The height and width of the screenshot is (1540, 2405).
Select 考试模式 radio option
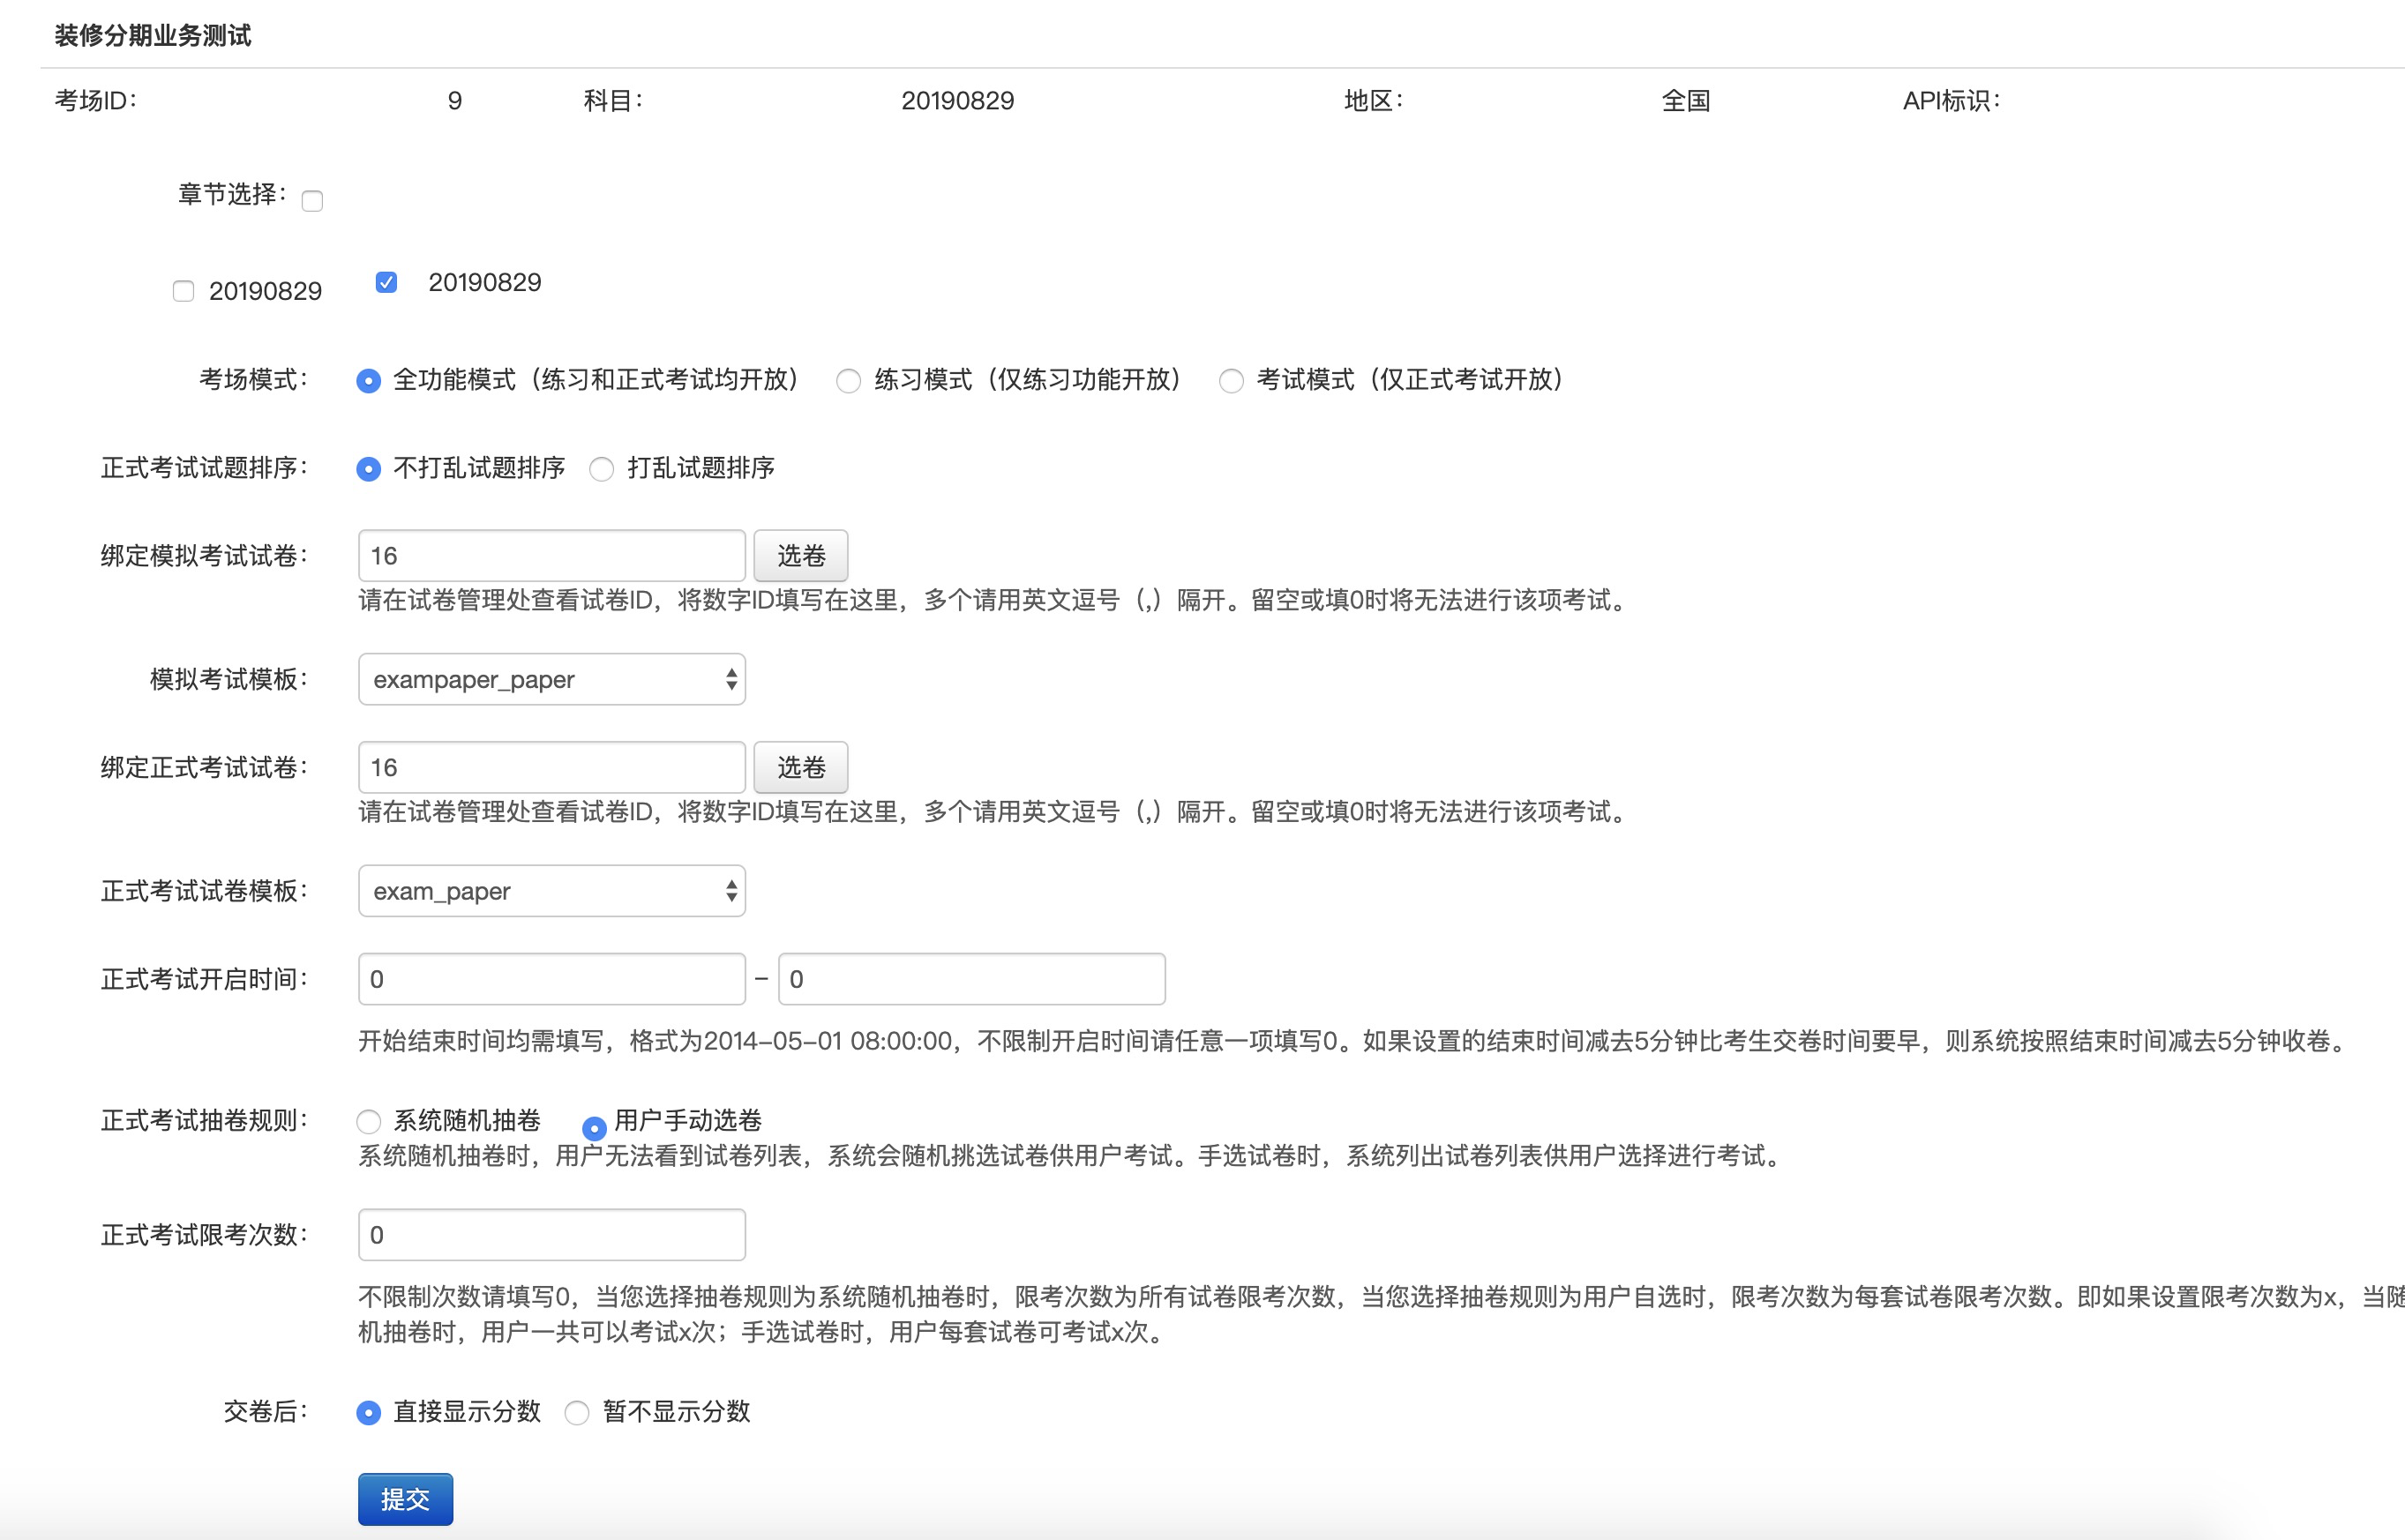1231,381
